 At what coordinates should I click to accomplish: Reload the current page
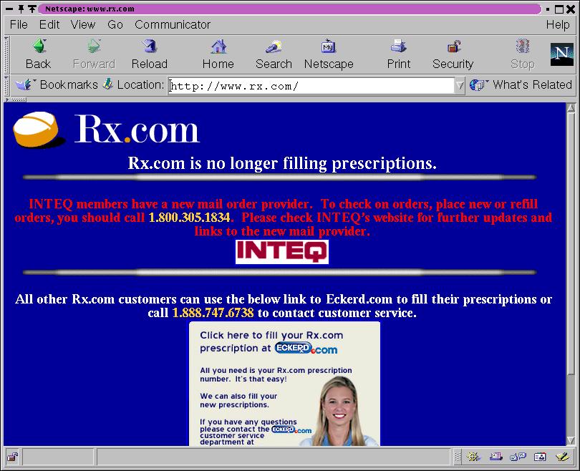pyautogui.click(x=150, y=47)
